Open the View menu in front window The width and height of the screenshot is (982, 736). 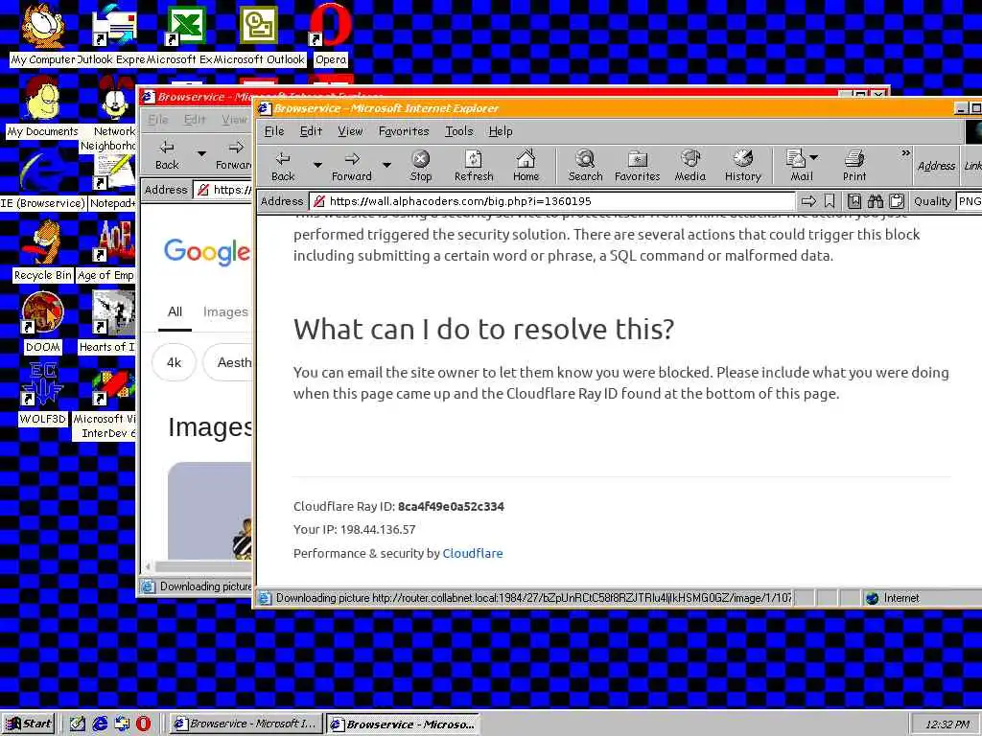click(x=350, y=131)
